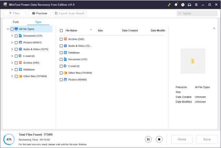Click the Other files icon in left tree
The image size is (221, 148).
pos(20,76)
